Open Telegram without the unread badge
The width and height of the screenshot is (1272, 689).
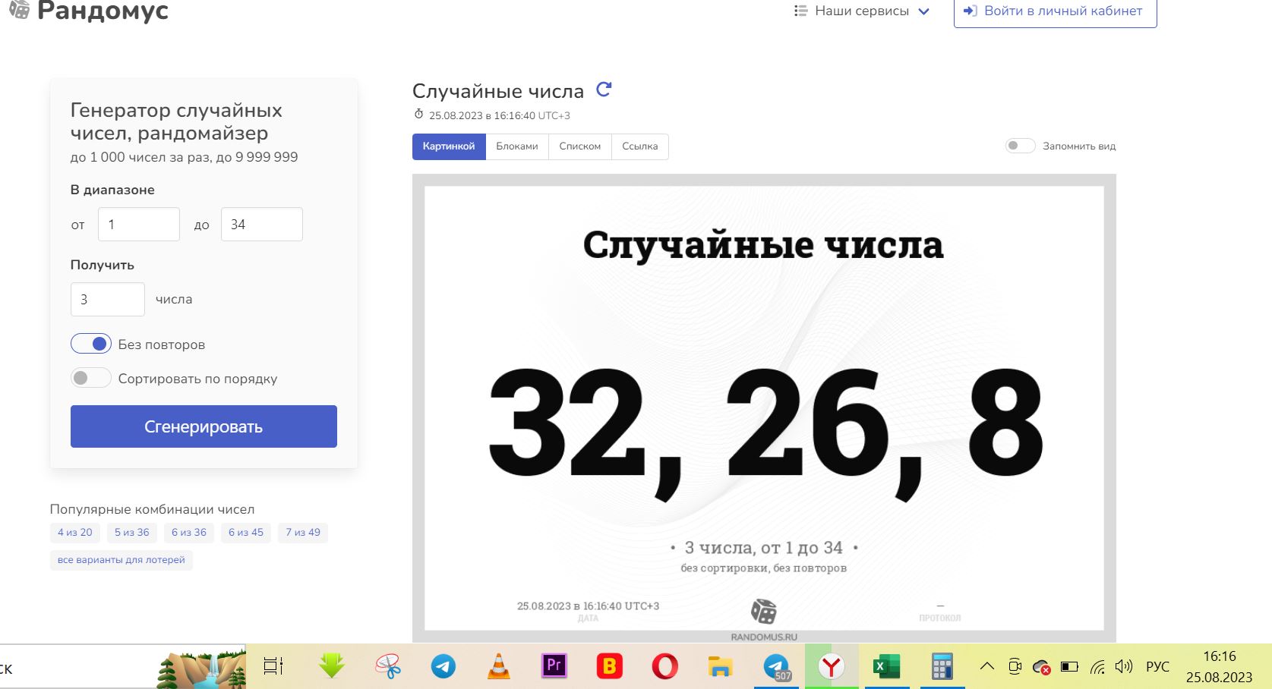pos(443,667)
